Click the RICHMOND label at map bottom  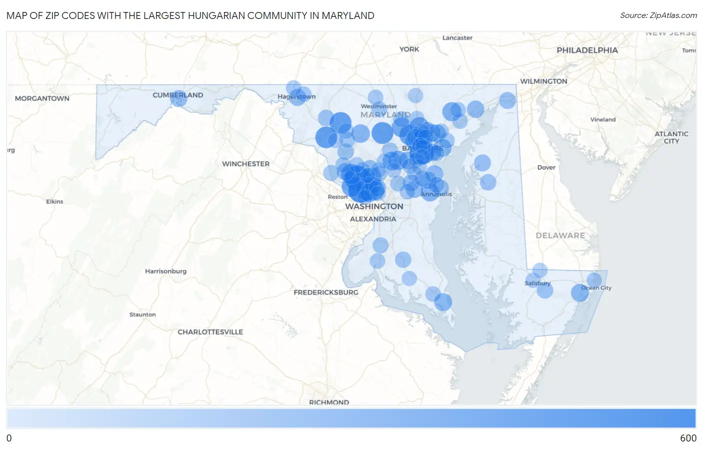click(329, 402)
